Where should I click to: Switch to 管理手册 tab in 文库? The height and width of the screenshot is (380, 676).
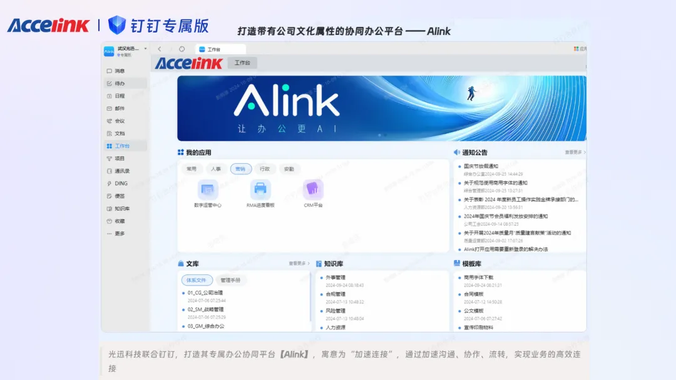pyautogui.click(x=230, y=280)
